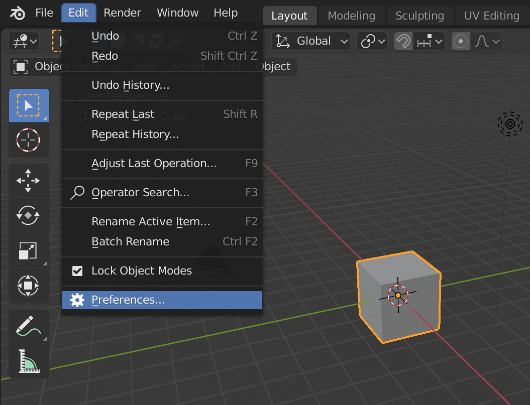Switch to the UV Editing workspace tab
This screenshot has height=405, width=530.
click(x=491, y=16)
